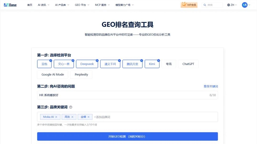This screenshot has height=144, width=257.
Task: Click the hint text below brand keywords
Action: click(67, 125)
